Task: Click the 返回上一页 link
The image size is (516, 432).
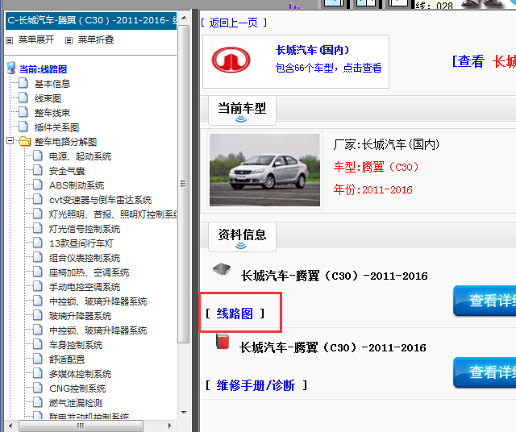Action: pyautogui.click(x=234, y=23)
